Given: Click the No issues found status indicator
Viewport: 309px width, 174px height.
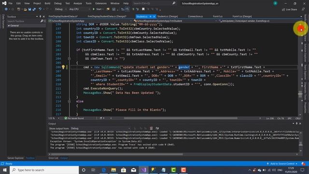Looking at the screenshot, I should point(74,118).
